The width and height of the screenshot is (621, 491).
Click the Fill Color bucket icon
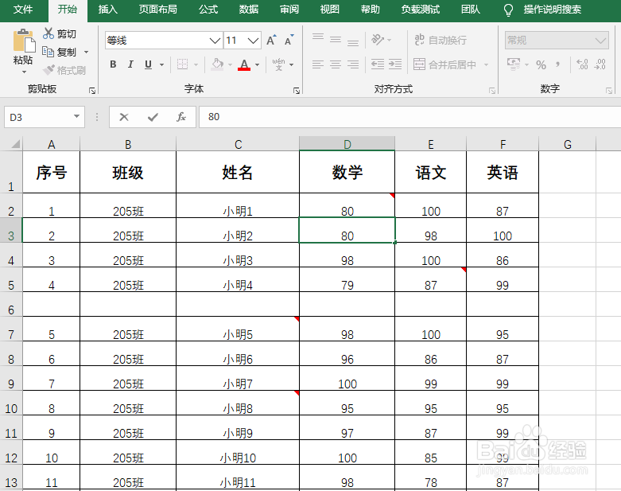(x=217, y=64)
